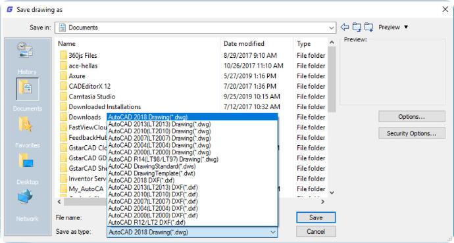This screenshot has height=243, width=454.
Task: Select the 360js Files folder name
Action: coord(83,55)
